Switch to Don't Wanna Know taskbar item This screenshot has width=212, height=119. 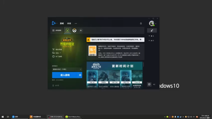point(73,117)
